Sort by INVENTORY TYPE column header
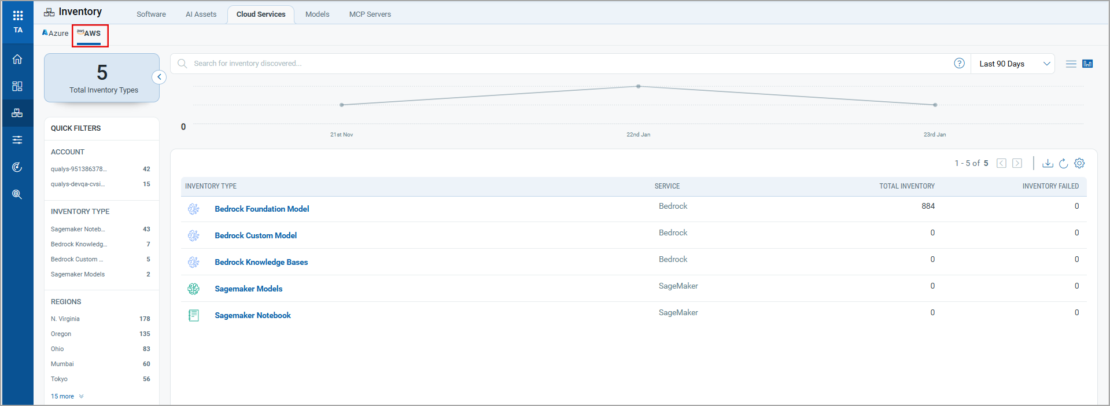The image size is (1110, 406). pyautogui.click(x=211, y=186)
